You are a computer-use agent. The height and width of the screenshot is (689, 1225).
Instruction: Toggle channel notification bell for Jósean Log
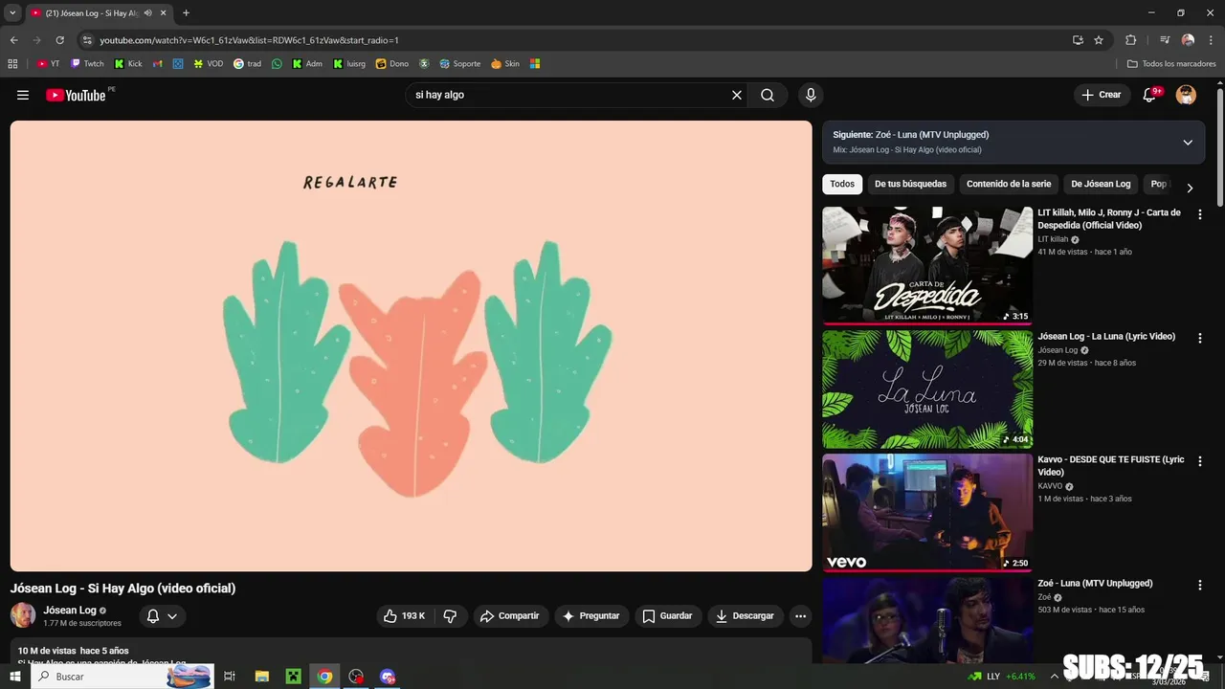coord(161,616)
